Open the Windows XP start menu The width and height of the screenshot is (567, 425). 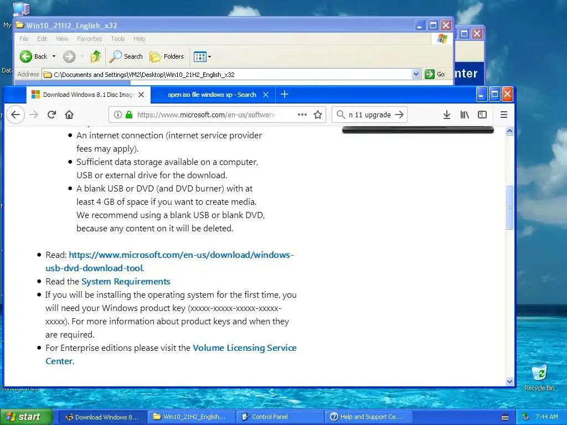[x=26, y=417]
